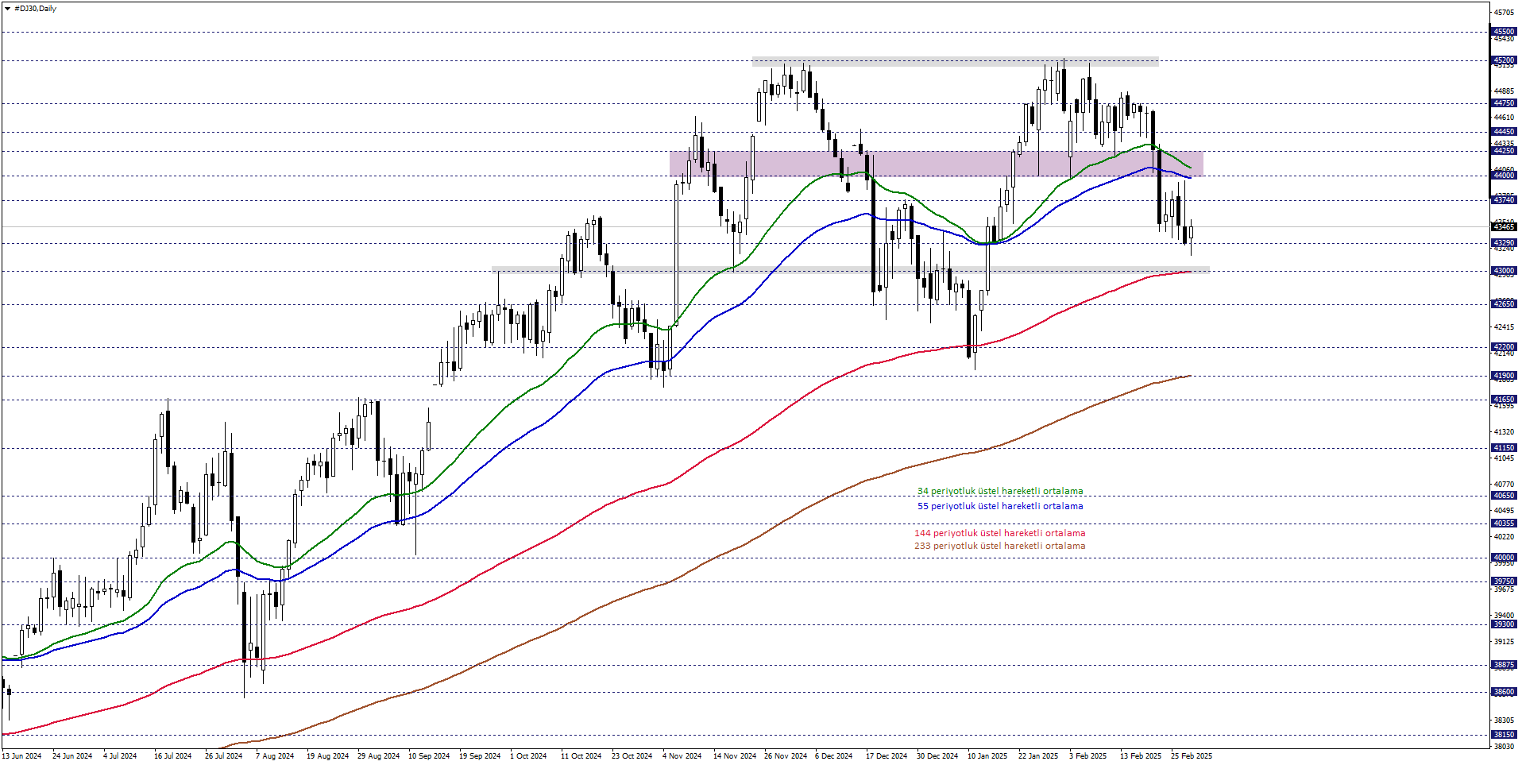This screenshot has height=765, width=1522.
Task: Click the 13 Jun 2024 date label
Action: click(21, 756)
